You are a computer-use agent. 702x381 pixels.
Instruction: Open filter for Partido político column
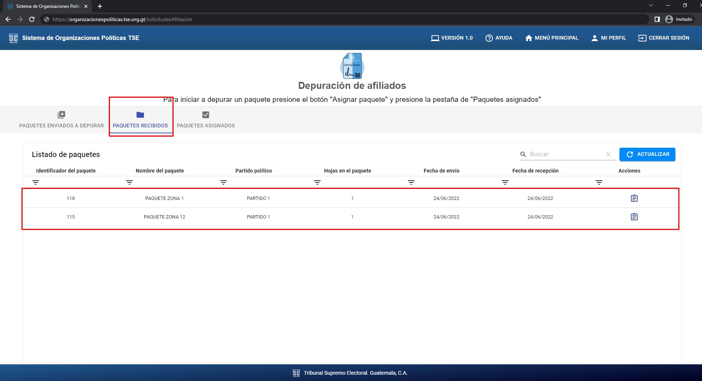(x=224, y=183)
